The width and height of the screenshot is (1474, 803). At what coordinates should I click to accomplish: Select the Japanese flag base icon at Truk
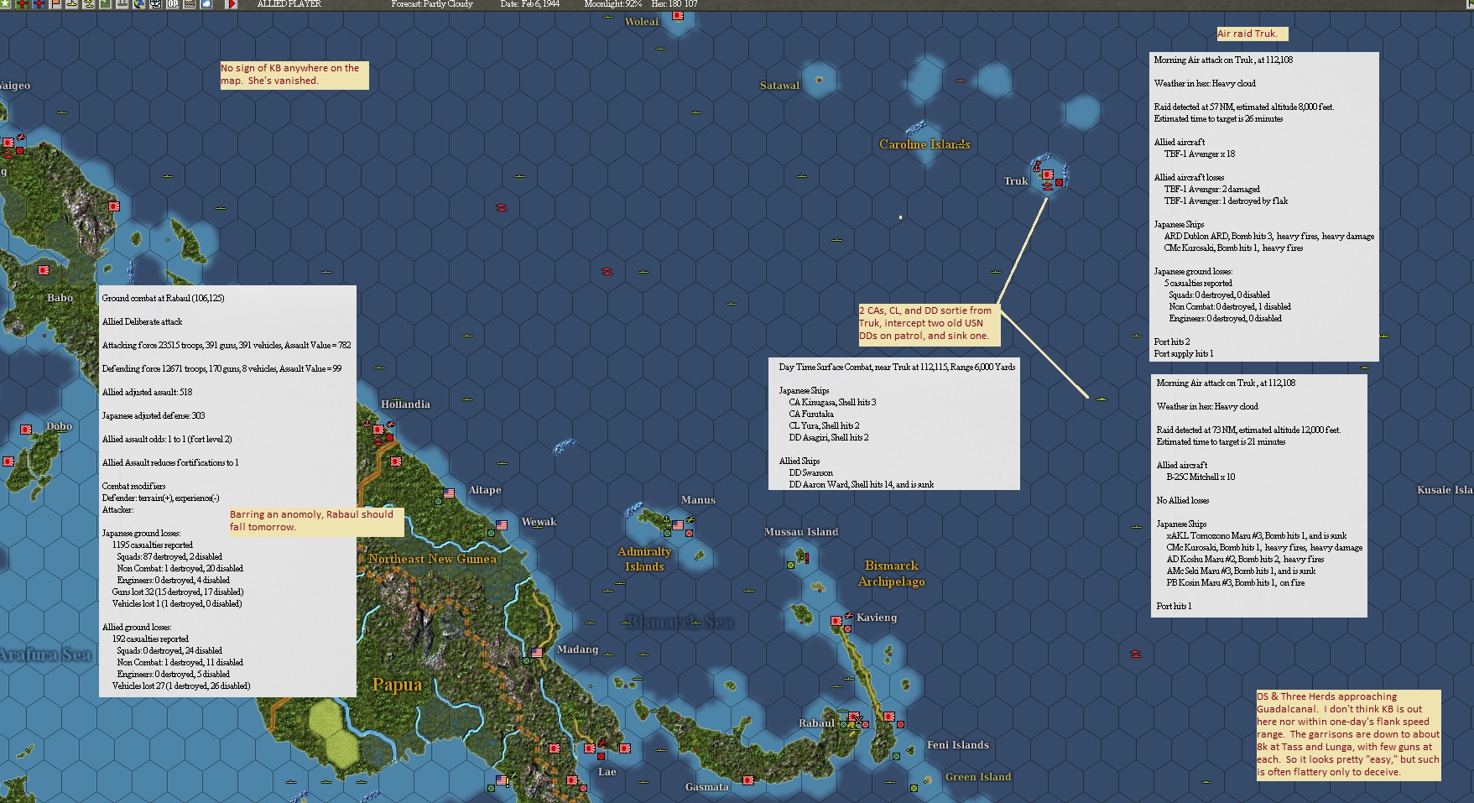point(1048,175)
